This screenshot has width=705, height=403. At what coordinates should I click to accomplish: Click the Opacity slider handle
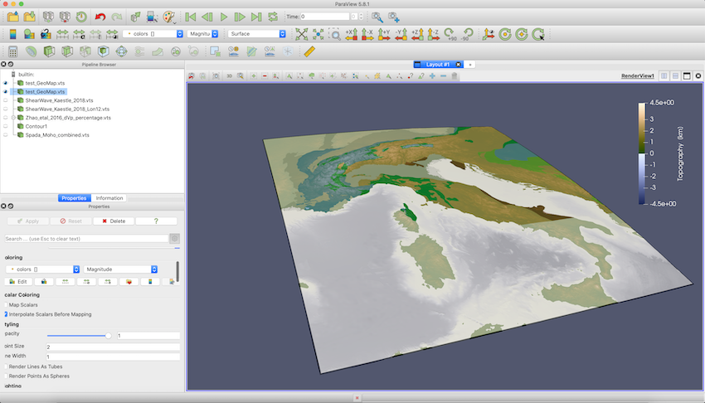(x=108, y=336)
